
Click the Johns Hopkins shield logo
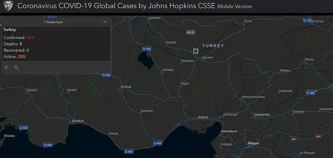click(8, 6)
